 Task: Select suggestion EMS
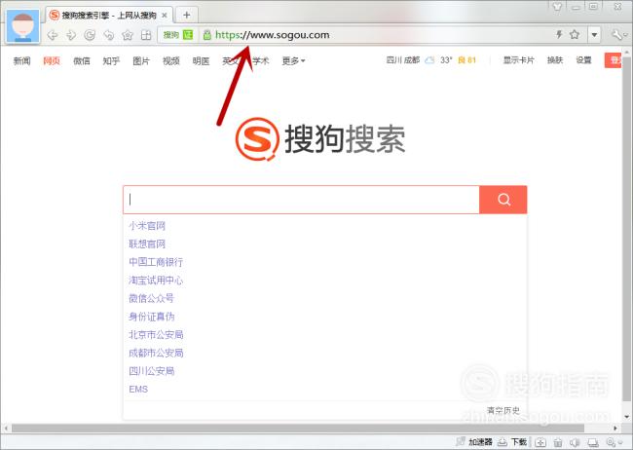(x=138, y=390)
